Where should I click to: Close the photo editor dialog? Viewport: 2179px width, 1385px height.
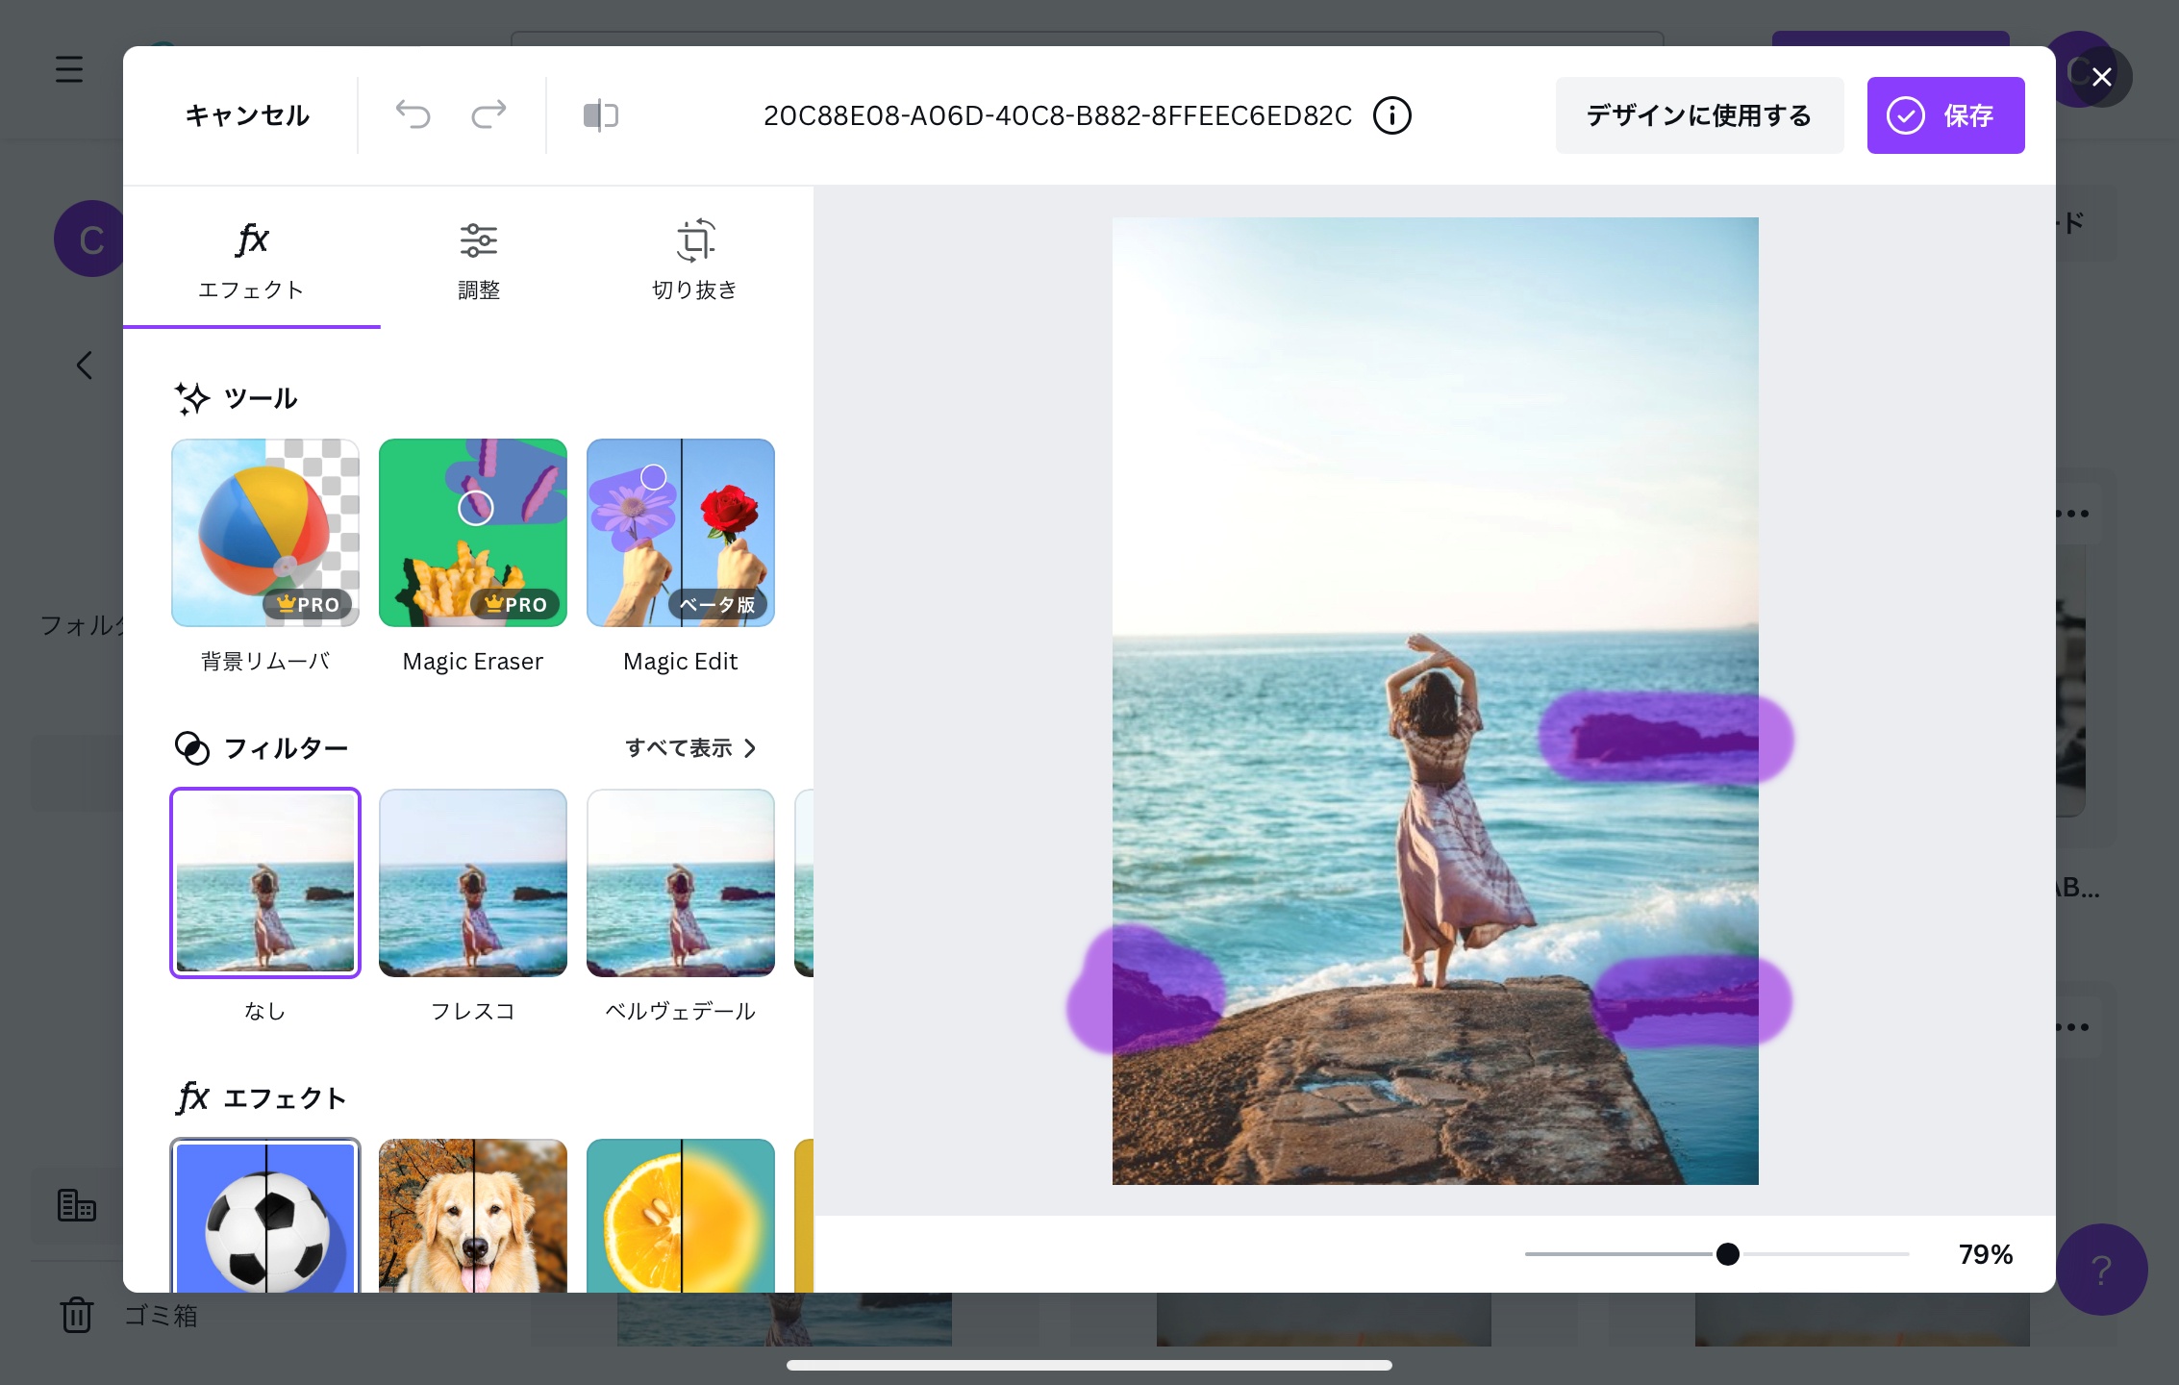click(2102, 77)
